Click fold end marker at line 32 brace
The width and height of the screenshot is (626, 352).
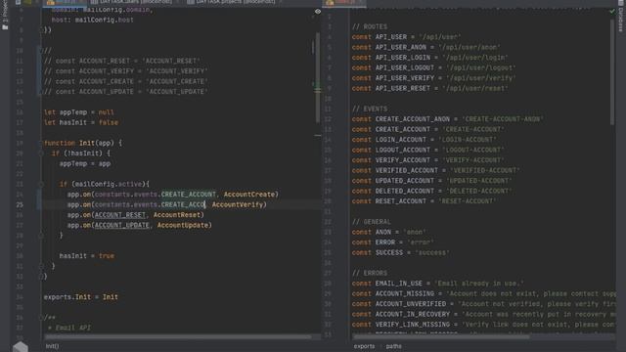point(41,276)
